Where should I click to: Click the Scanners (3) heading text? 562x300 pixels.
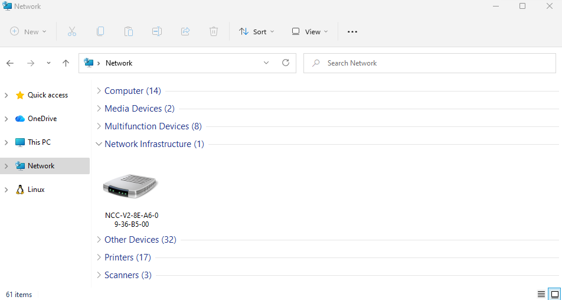[128, 275]
